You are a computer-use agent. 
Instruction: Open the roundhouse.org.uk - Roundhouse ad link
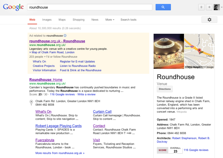(57, 41)
